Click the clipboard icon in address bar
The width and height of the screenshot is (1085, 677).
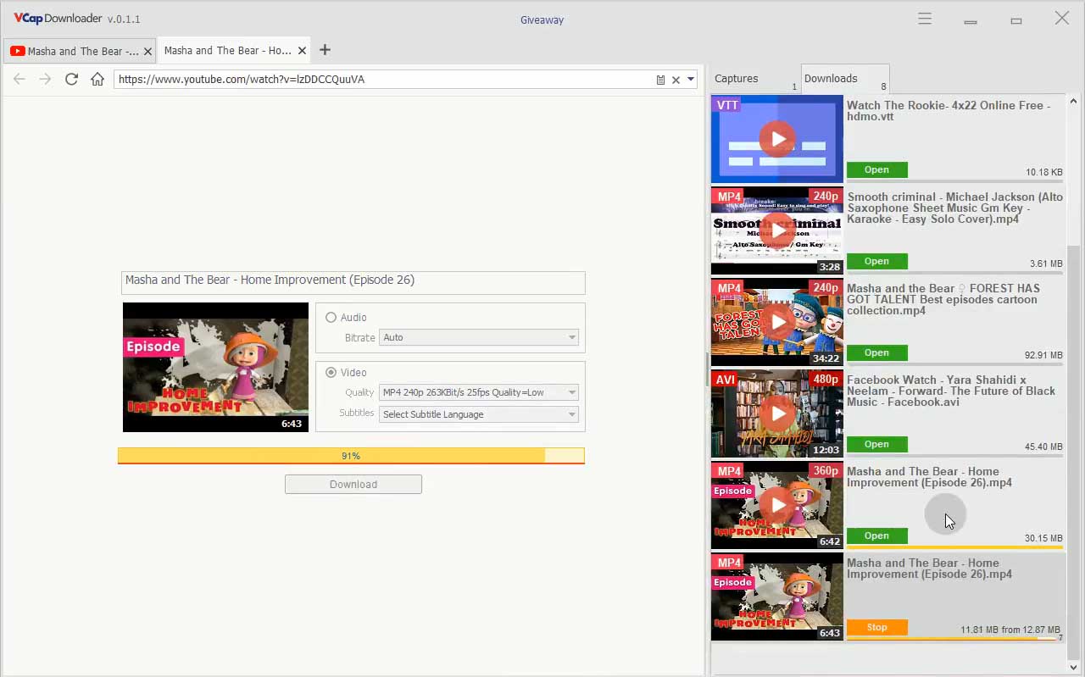pos(660,80)
